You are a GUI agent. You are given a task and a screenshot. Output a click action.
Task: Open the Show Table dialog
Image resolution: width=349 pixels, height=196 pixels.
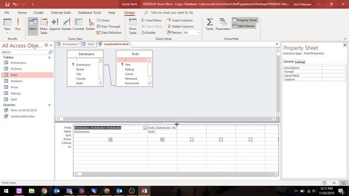[x=133, y=26]
